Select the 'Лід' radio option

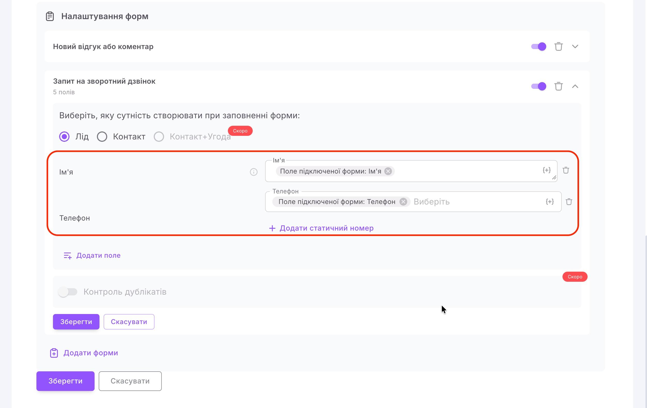64,136
